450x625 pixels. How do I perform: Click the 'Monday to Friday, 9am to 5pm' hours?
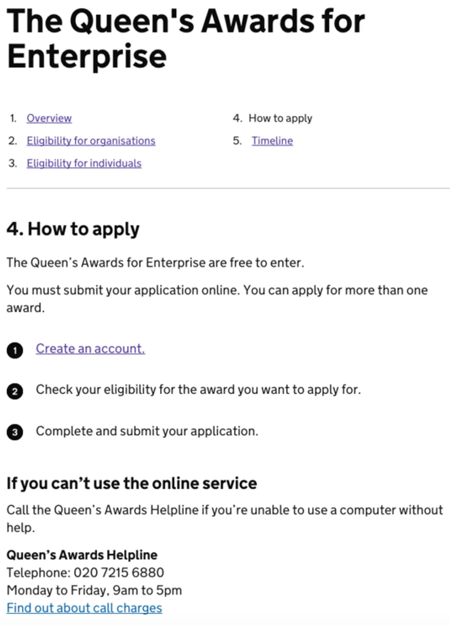[x=94, y=590]
